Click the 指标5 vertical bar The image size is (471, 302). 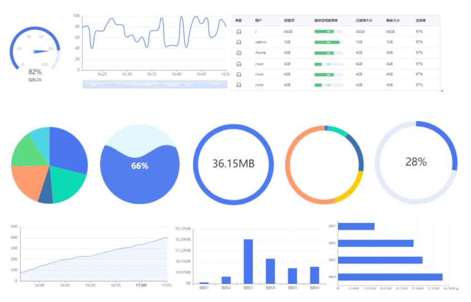point(292,276)
